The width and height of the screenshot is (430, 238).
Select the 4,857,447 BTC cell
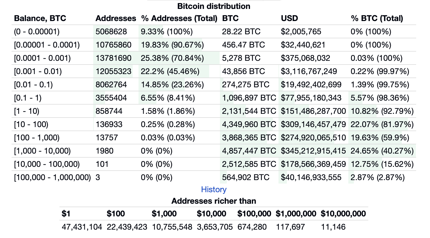coord(249,151)
